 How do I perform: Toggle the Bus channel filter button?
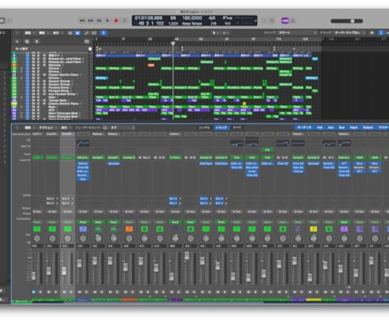coord(342,128)
